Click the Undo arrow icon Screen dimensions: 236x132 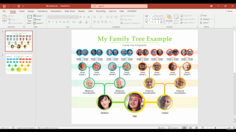8,6
